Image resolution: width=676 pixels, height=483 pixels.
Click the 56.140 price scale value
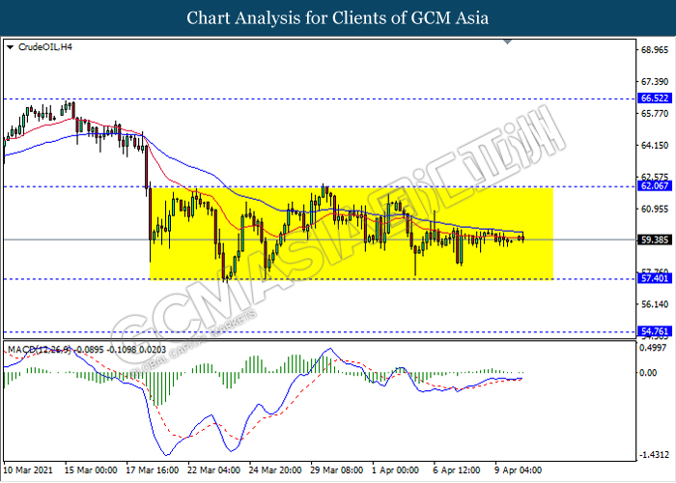(655, 304)
